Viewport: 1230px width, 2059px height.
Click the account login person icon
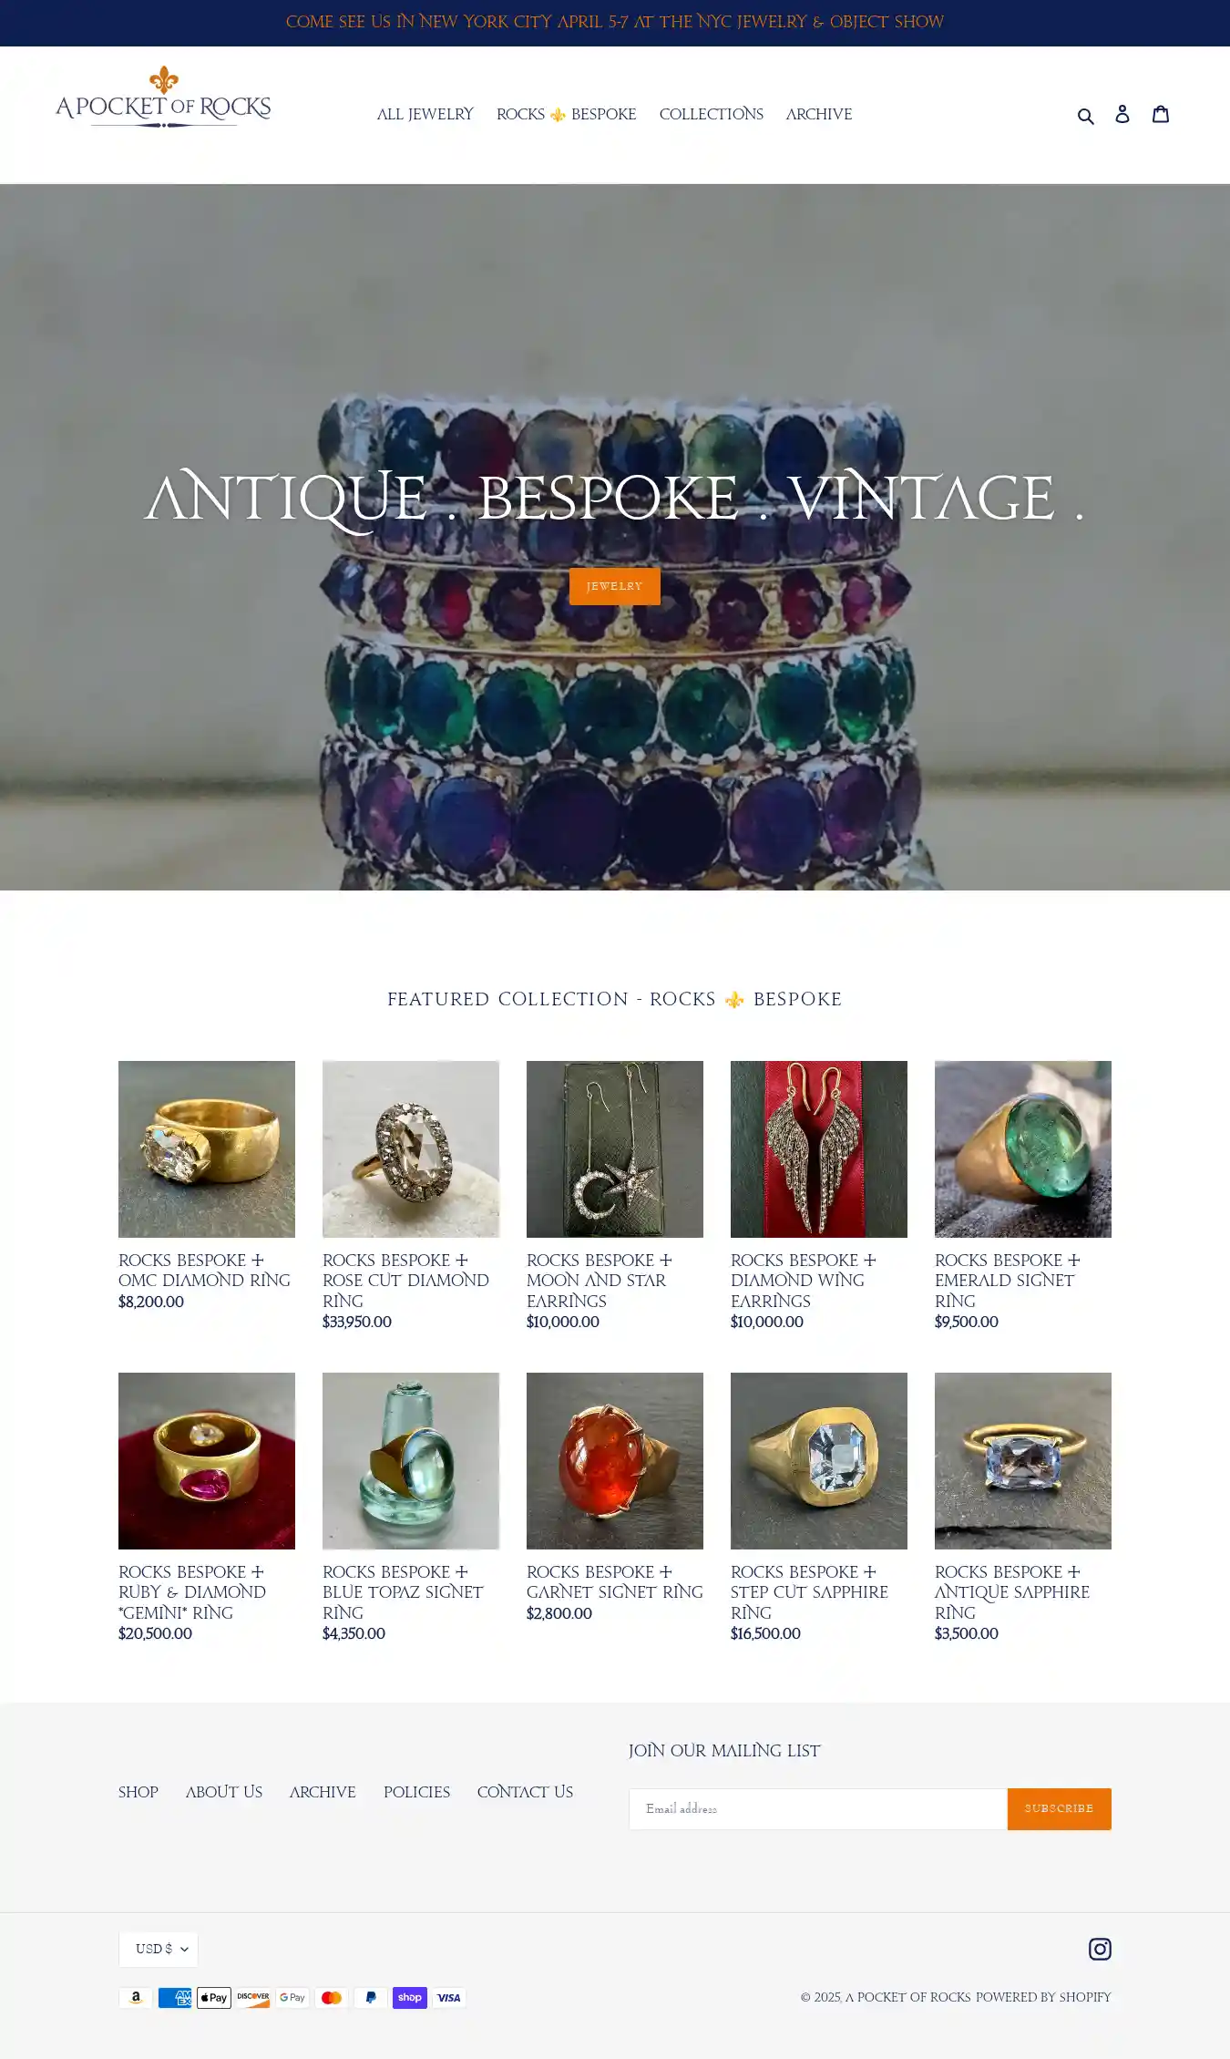click(1122, 114)
